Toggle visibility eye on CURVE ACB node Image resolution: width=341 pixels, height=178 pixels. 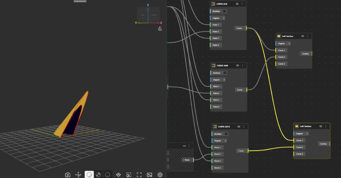point(237,4)
